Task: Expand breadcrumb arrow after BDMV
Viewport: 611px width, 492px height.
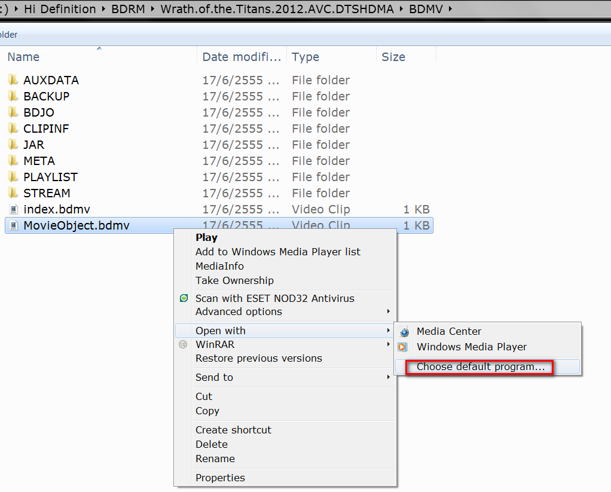Action: pos(450,8)
